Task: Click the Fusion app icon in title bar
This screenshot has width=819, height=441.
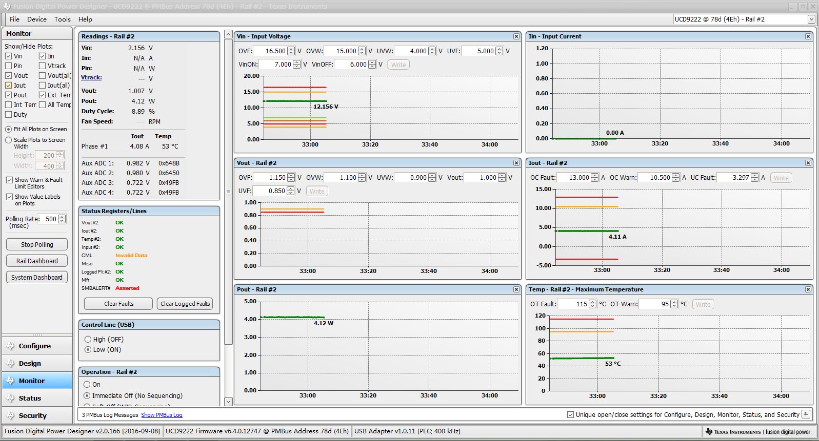Action: click(x=7, y=7)
